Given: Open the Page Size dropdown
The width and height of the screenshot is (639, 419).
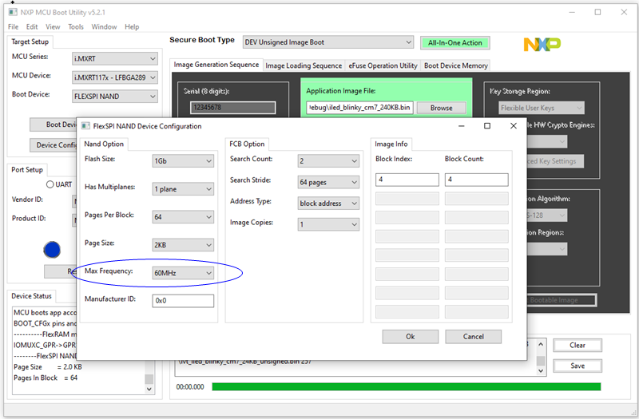Looking at the screenshot, I should pyautogui.click(x=183, y=245).
